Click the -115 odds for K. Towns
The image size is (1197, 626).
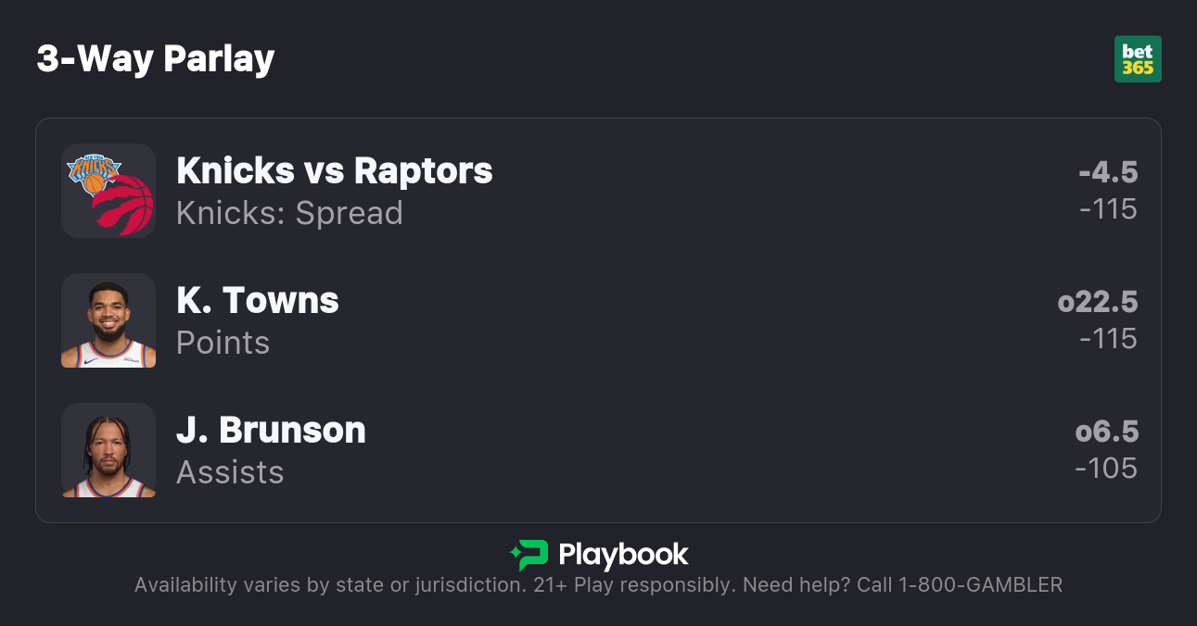pos(1108,339)
